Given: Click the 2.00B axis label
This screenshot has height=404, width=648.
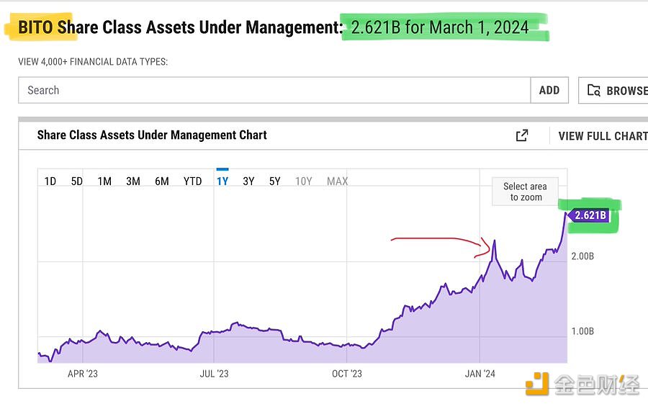Looking at the screenshot, I should [x=582, y=256].
